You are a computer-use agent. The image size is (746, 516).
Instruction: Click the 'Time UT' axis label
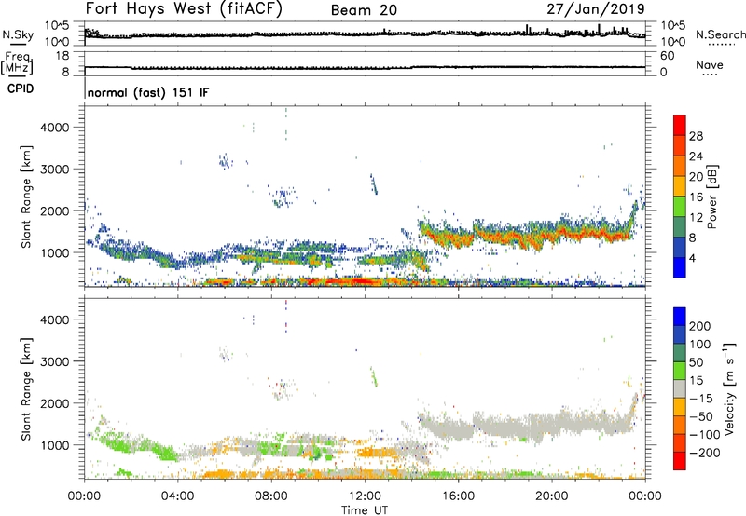pyautogui.click(x=365, y=509)
